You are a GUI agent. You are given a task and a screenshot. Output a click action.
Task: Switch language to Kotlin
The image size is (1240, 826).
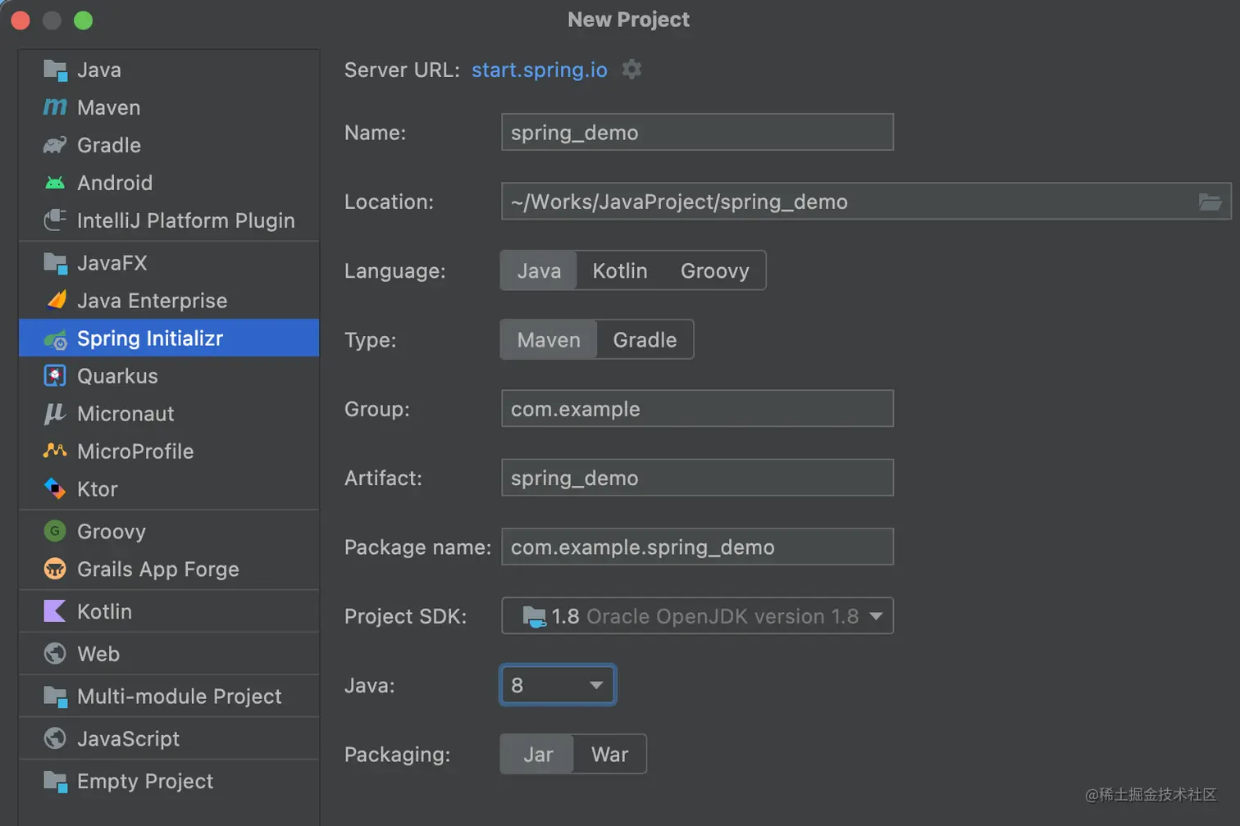tap(620, 271)
